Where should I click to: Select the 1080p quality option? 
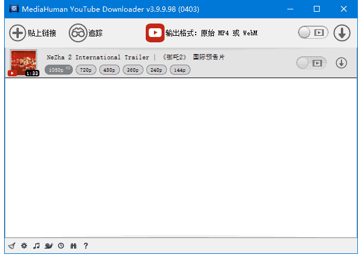click(58, 70)
